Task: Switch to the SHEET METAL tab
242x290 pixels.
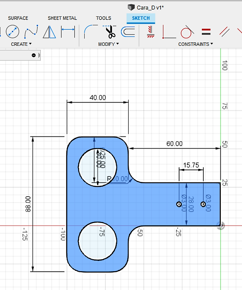Action: [x=62, y=18]
